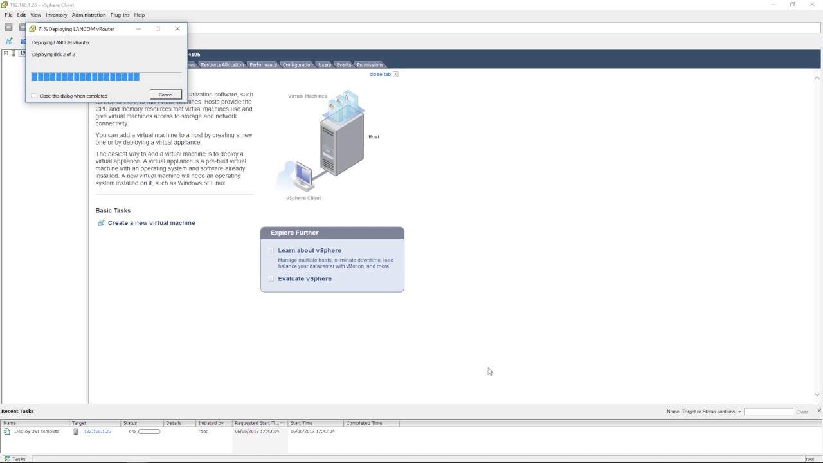
Task: Click the Back navigation arrow icon
Action: point(8,28)
